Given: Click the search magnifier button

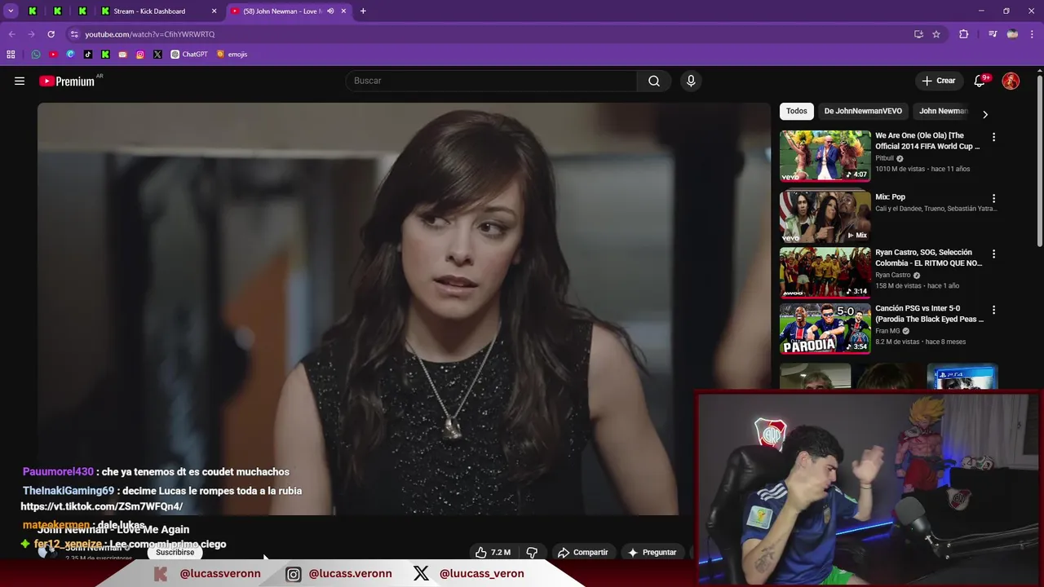Looking at the screenshot, I should click(654, 81).
